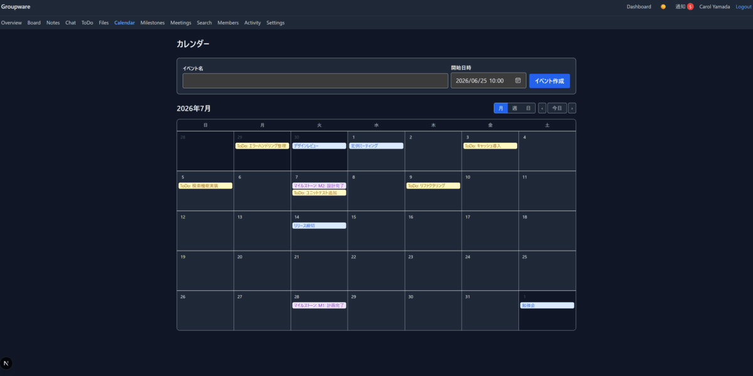Click the 開始日時 date-time field

(488, 81)
